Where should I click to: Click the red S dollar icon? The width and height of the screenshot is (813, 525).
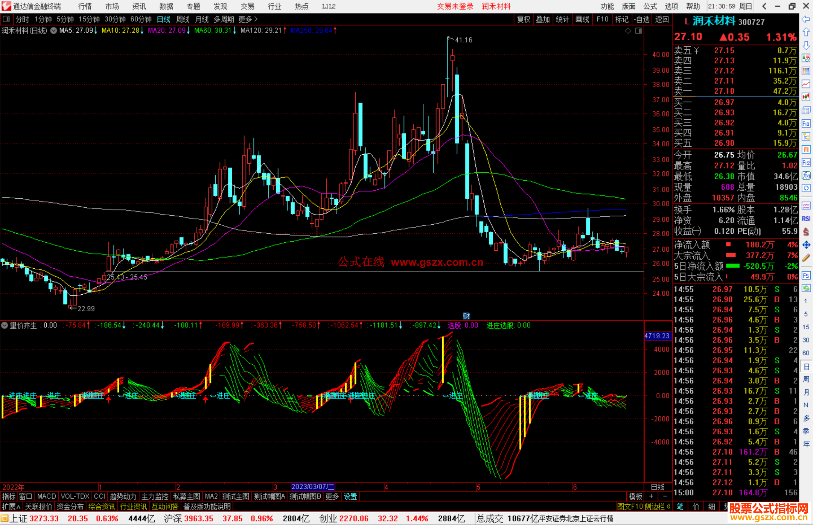(806, 232)
